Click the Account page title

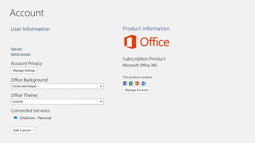click(x=27, y=13)
